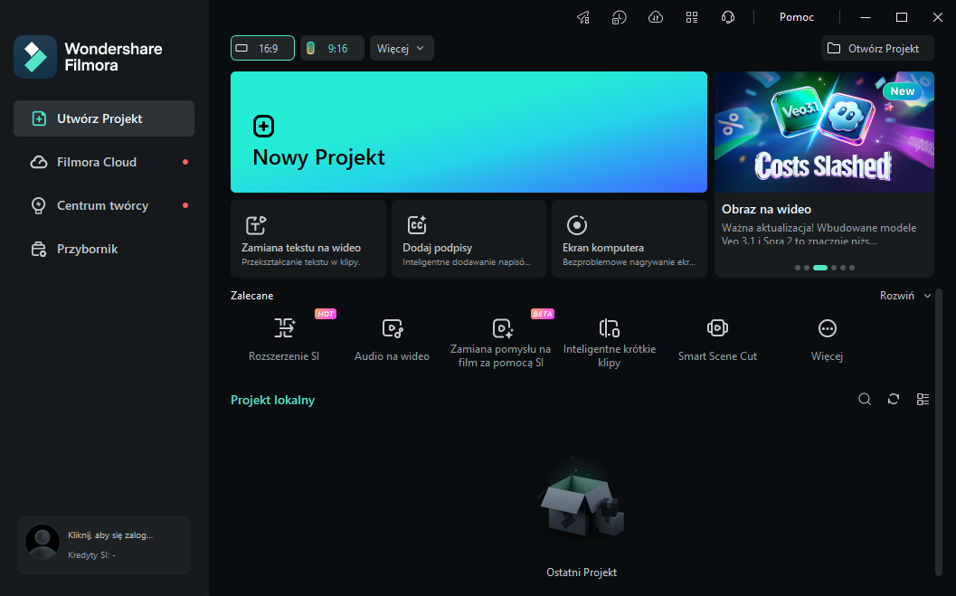Open Zamiana tekstu na wideo tool

click(308, 239)
